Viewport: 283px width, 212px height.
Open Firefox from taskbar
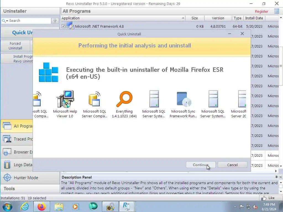tap(42, 206)
